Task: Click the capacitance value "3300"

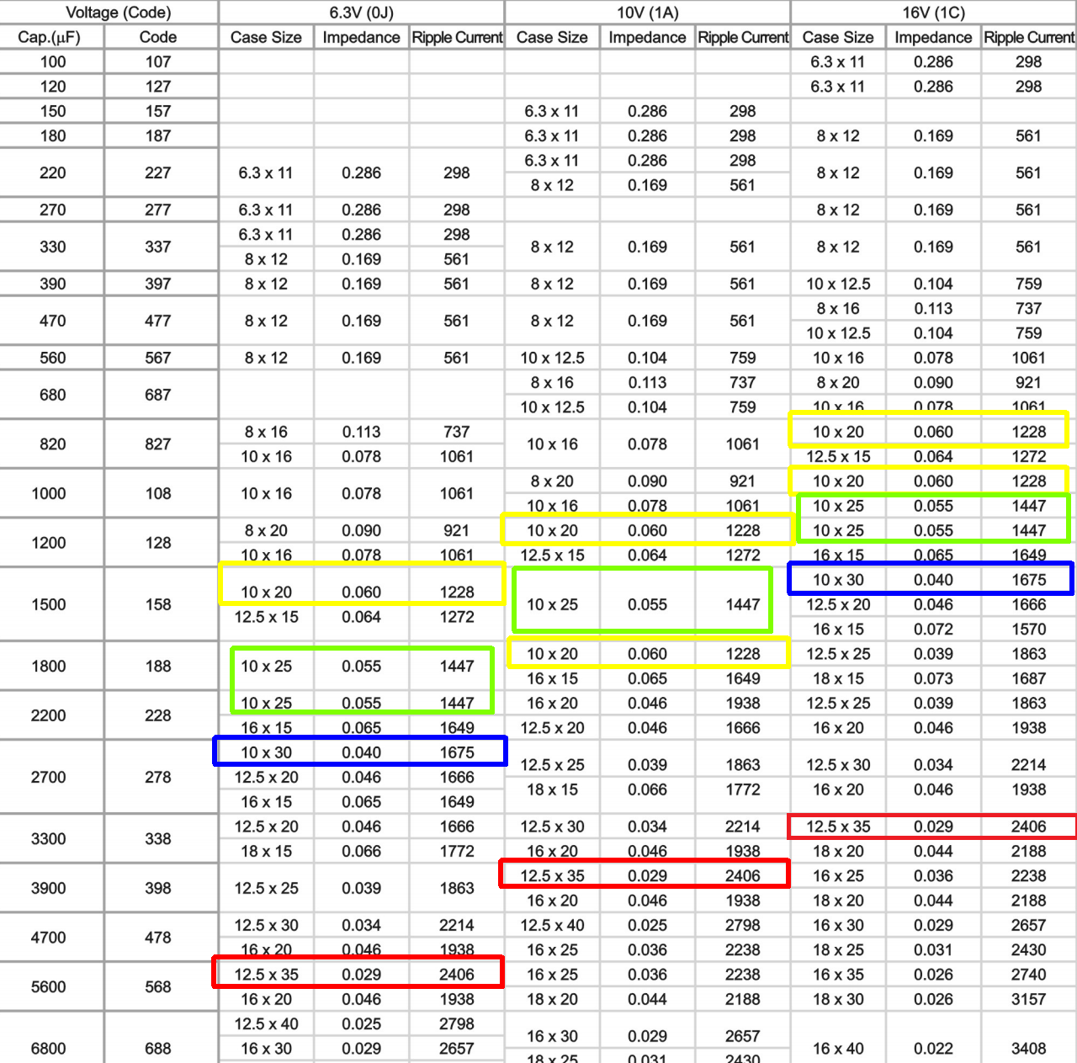Action: (49, 838)
